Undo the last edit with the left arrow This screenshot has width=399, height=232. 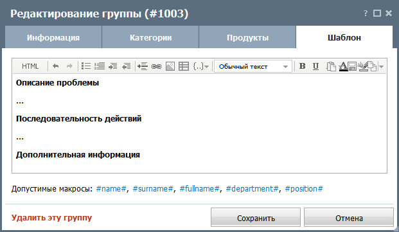click(55, 66)
